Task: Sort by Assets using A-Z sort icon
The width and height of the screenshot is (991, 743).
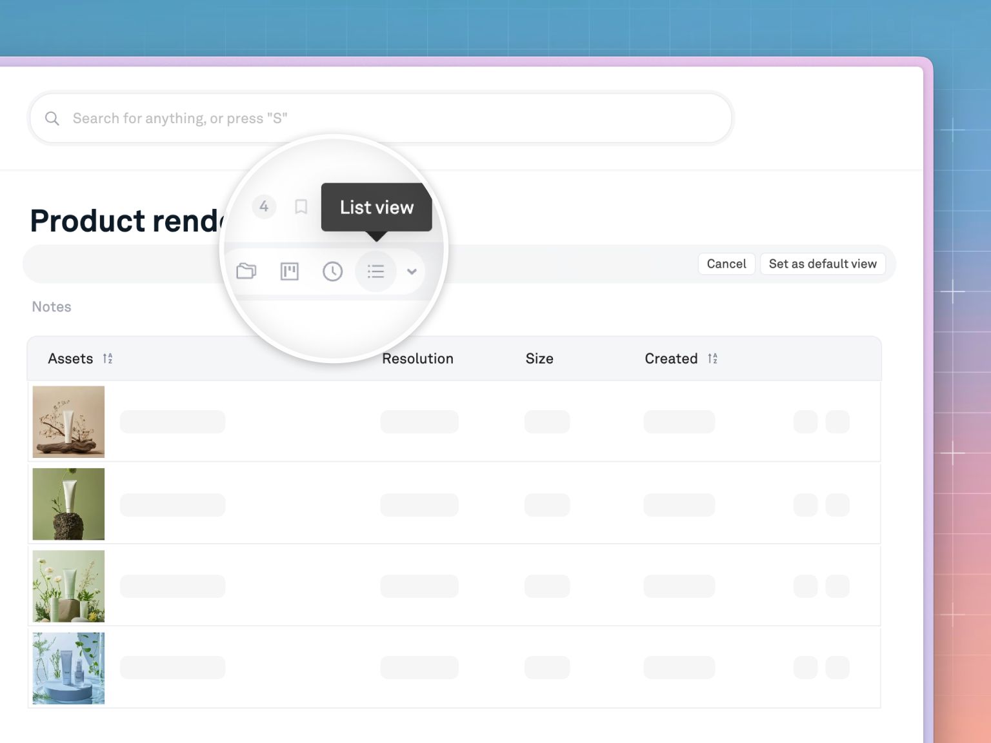Action: point(108,359)
